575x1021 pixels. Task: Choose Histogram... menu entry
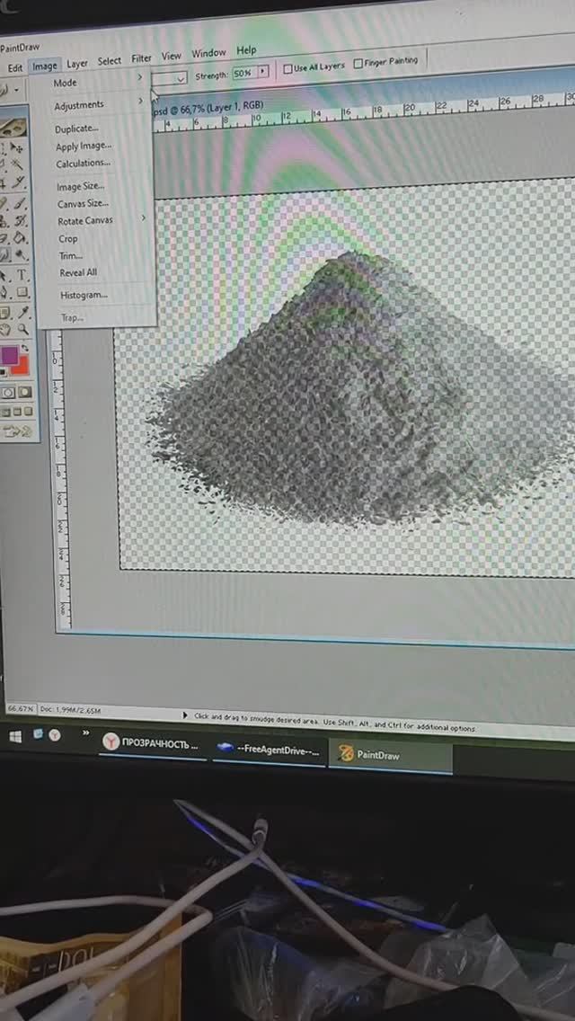click(x=84, y=296)
